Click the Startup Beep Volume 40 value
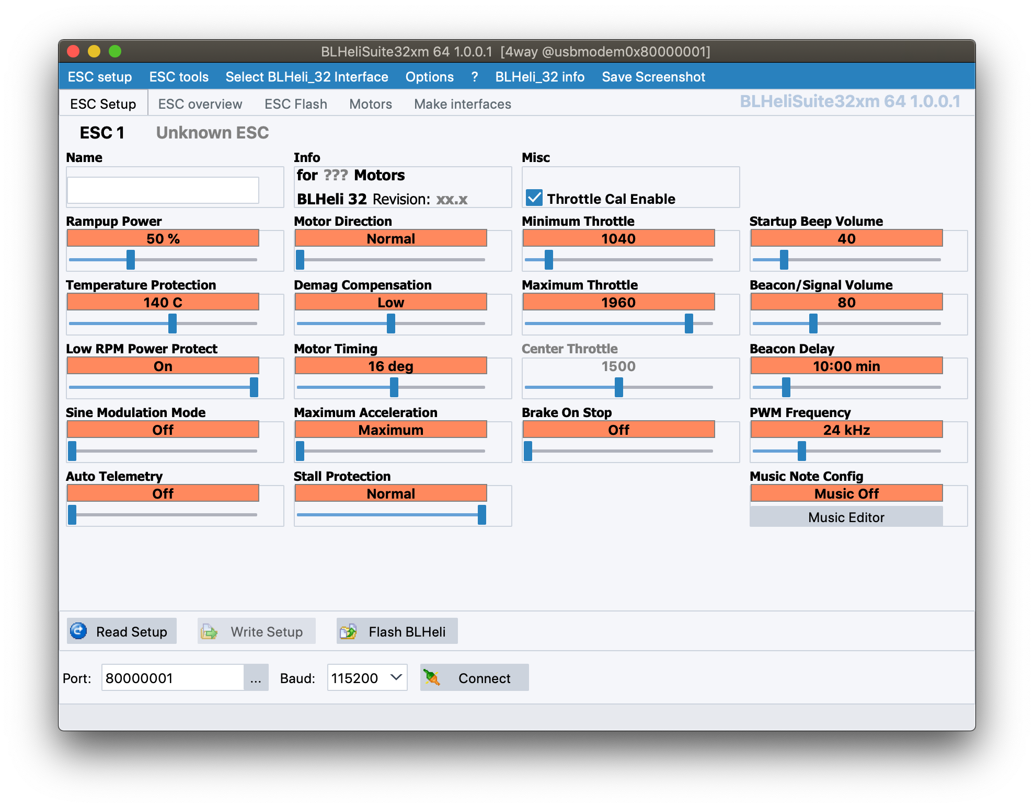Image resolution: width=1034 pixels, height=808 pixels. (x=846, y=238)
